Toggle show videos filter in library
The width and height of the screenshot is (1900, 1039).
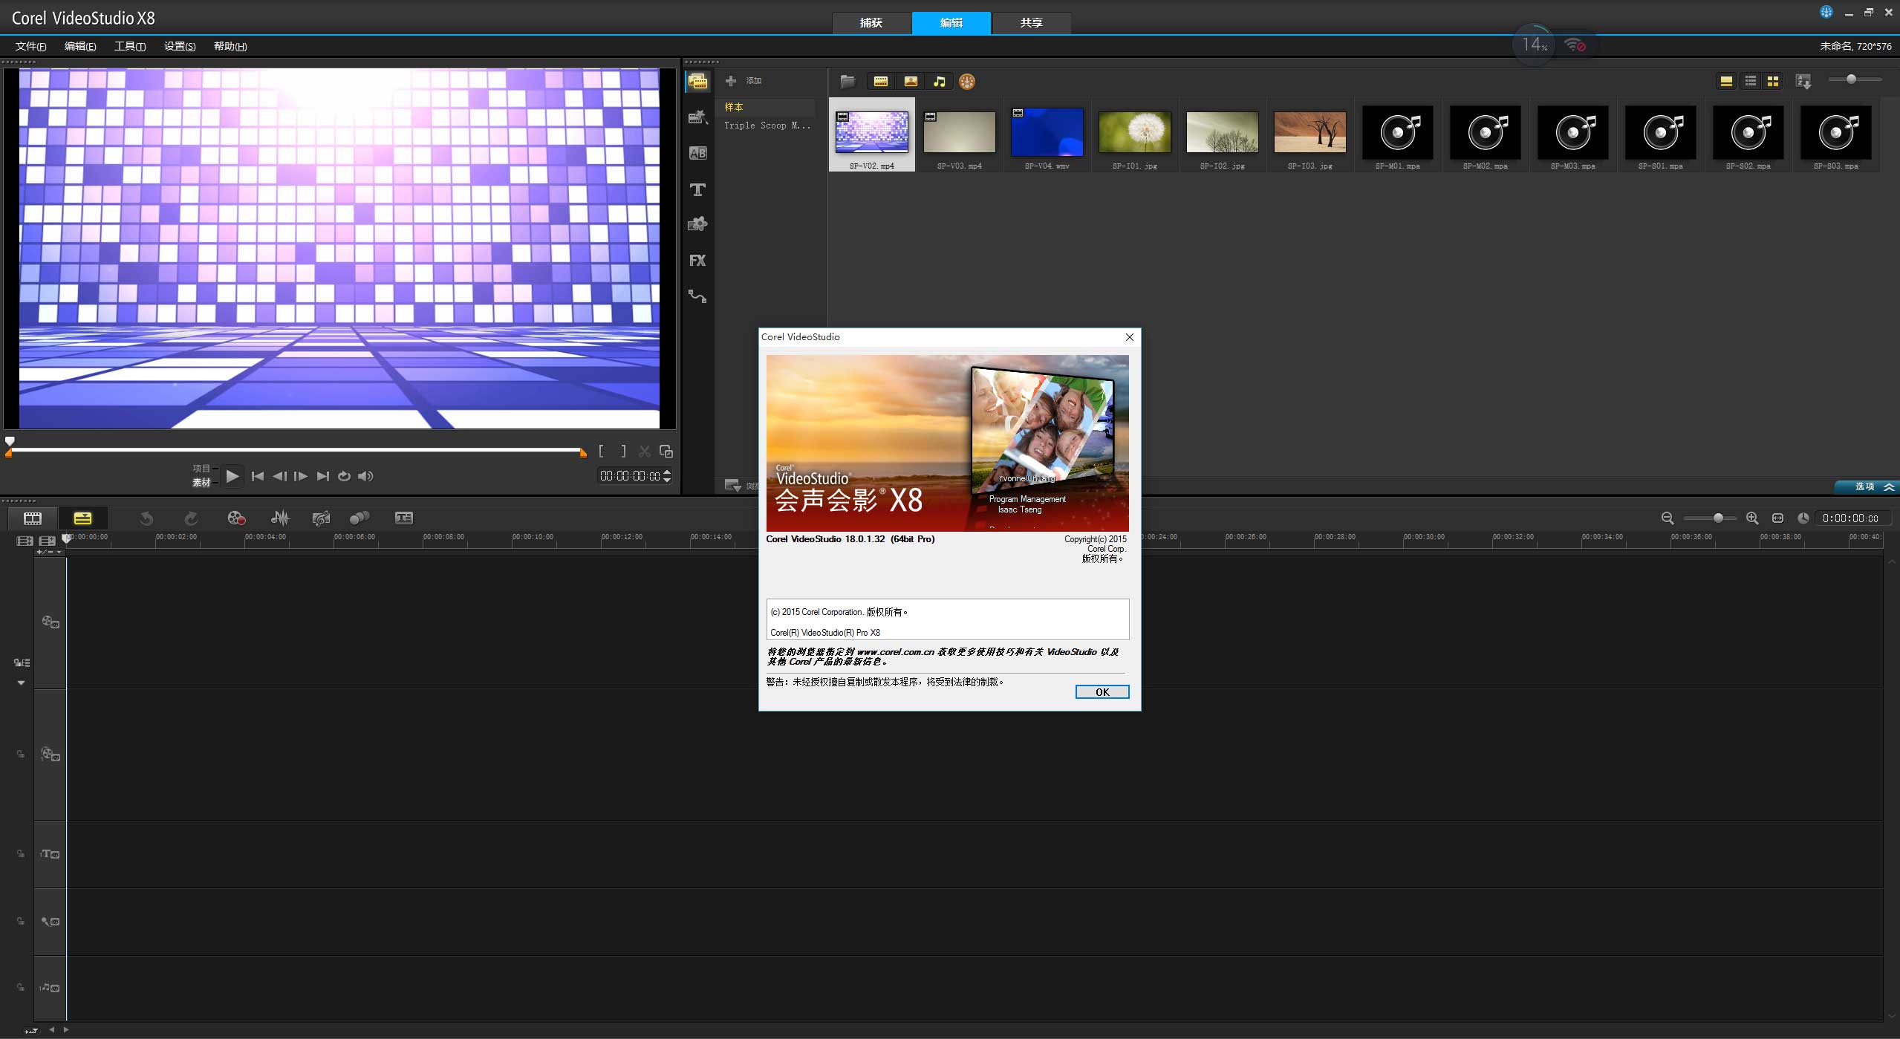[x=881, y=82]
